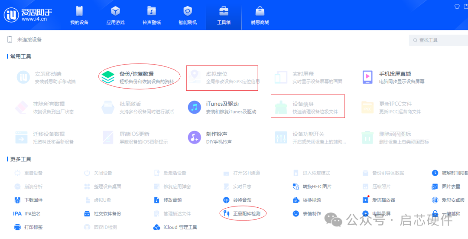Open 转换HEIC图片 tool
The height and width of the screenshot is (239, 468).
[312, 187]
